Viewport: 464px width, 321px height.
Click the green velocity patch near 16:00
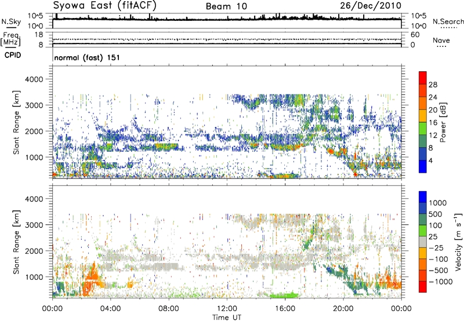pyautogui.click(x=284, y=295)
